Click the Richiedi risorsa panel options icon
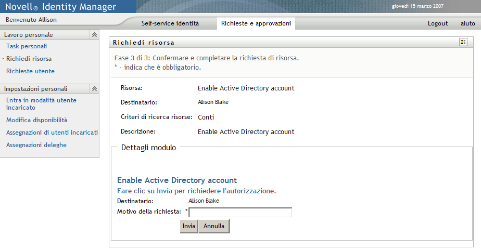 click(463, 42)
